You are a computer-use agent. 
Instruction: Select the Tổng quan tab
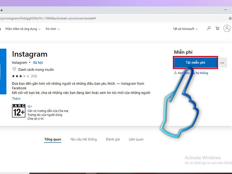(53, 139)
